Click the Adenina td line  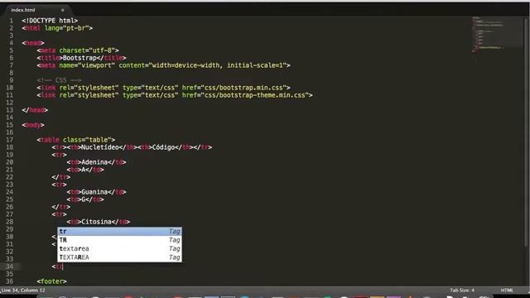coord(96,162)
